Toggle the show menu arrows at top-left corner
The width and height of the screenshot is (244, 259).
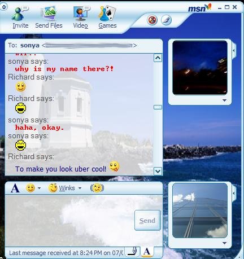click(4, 7)
